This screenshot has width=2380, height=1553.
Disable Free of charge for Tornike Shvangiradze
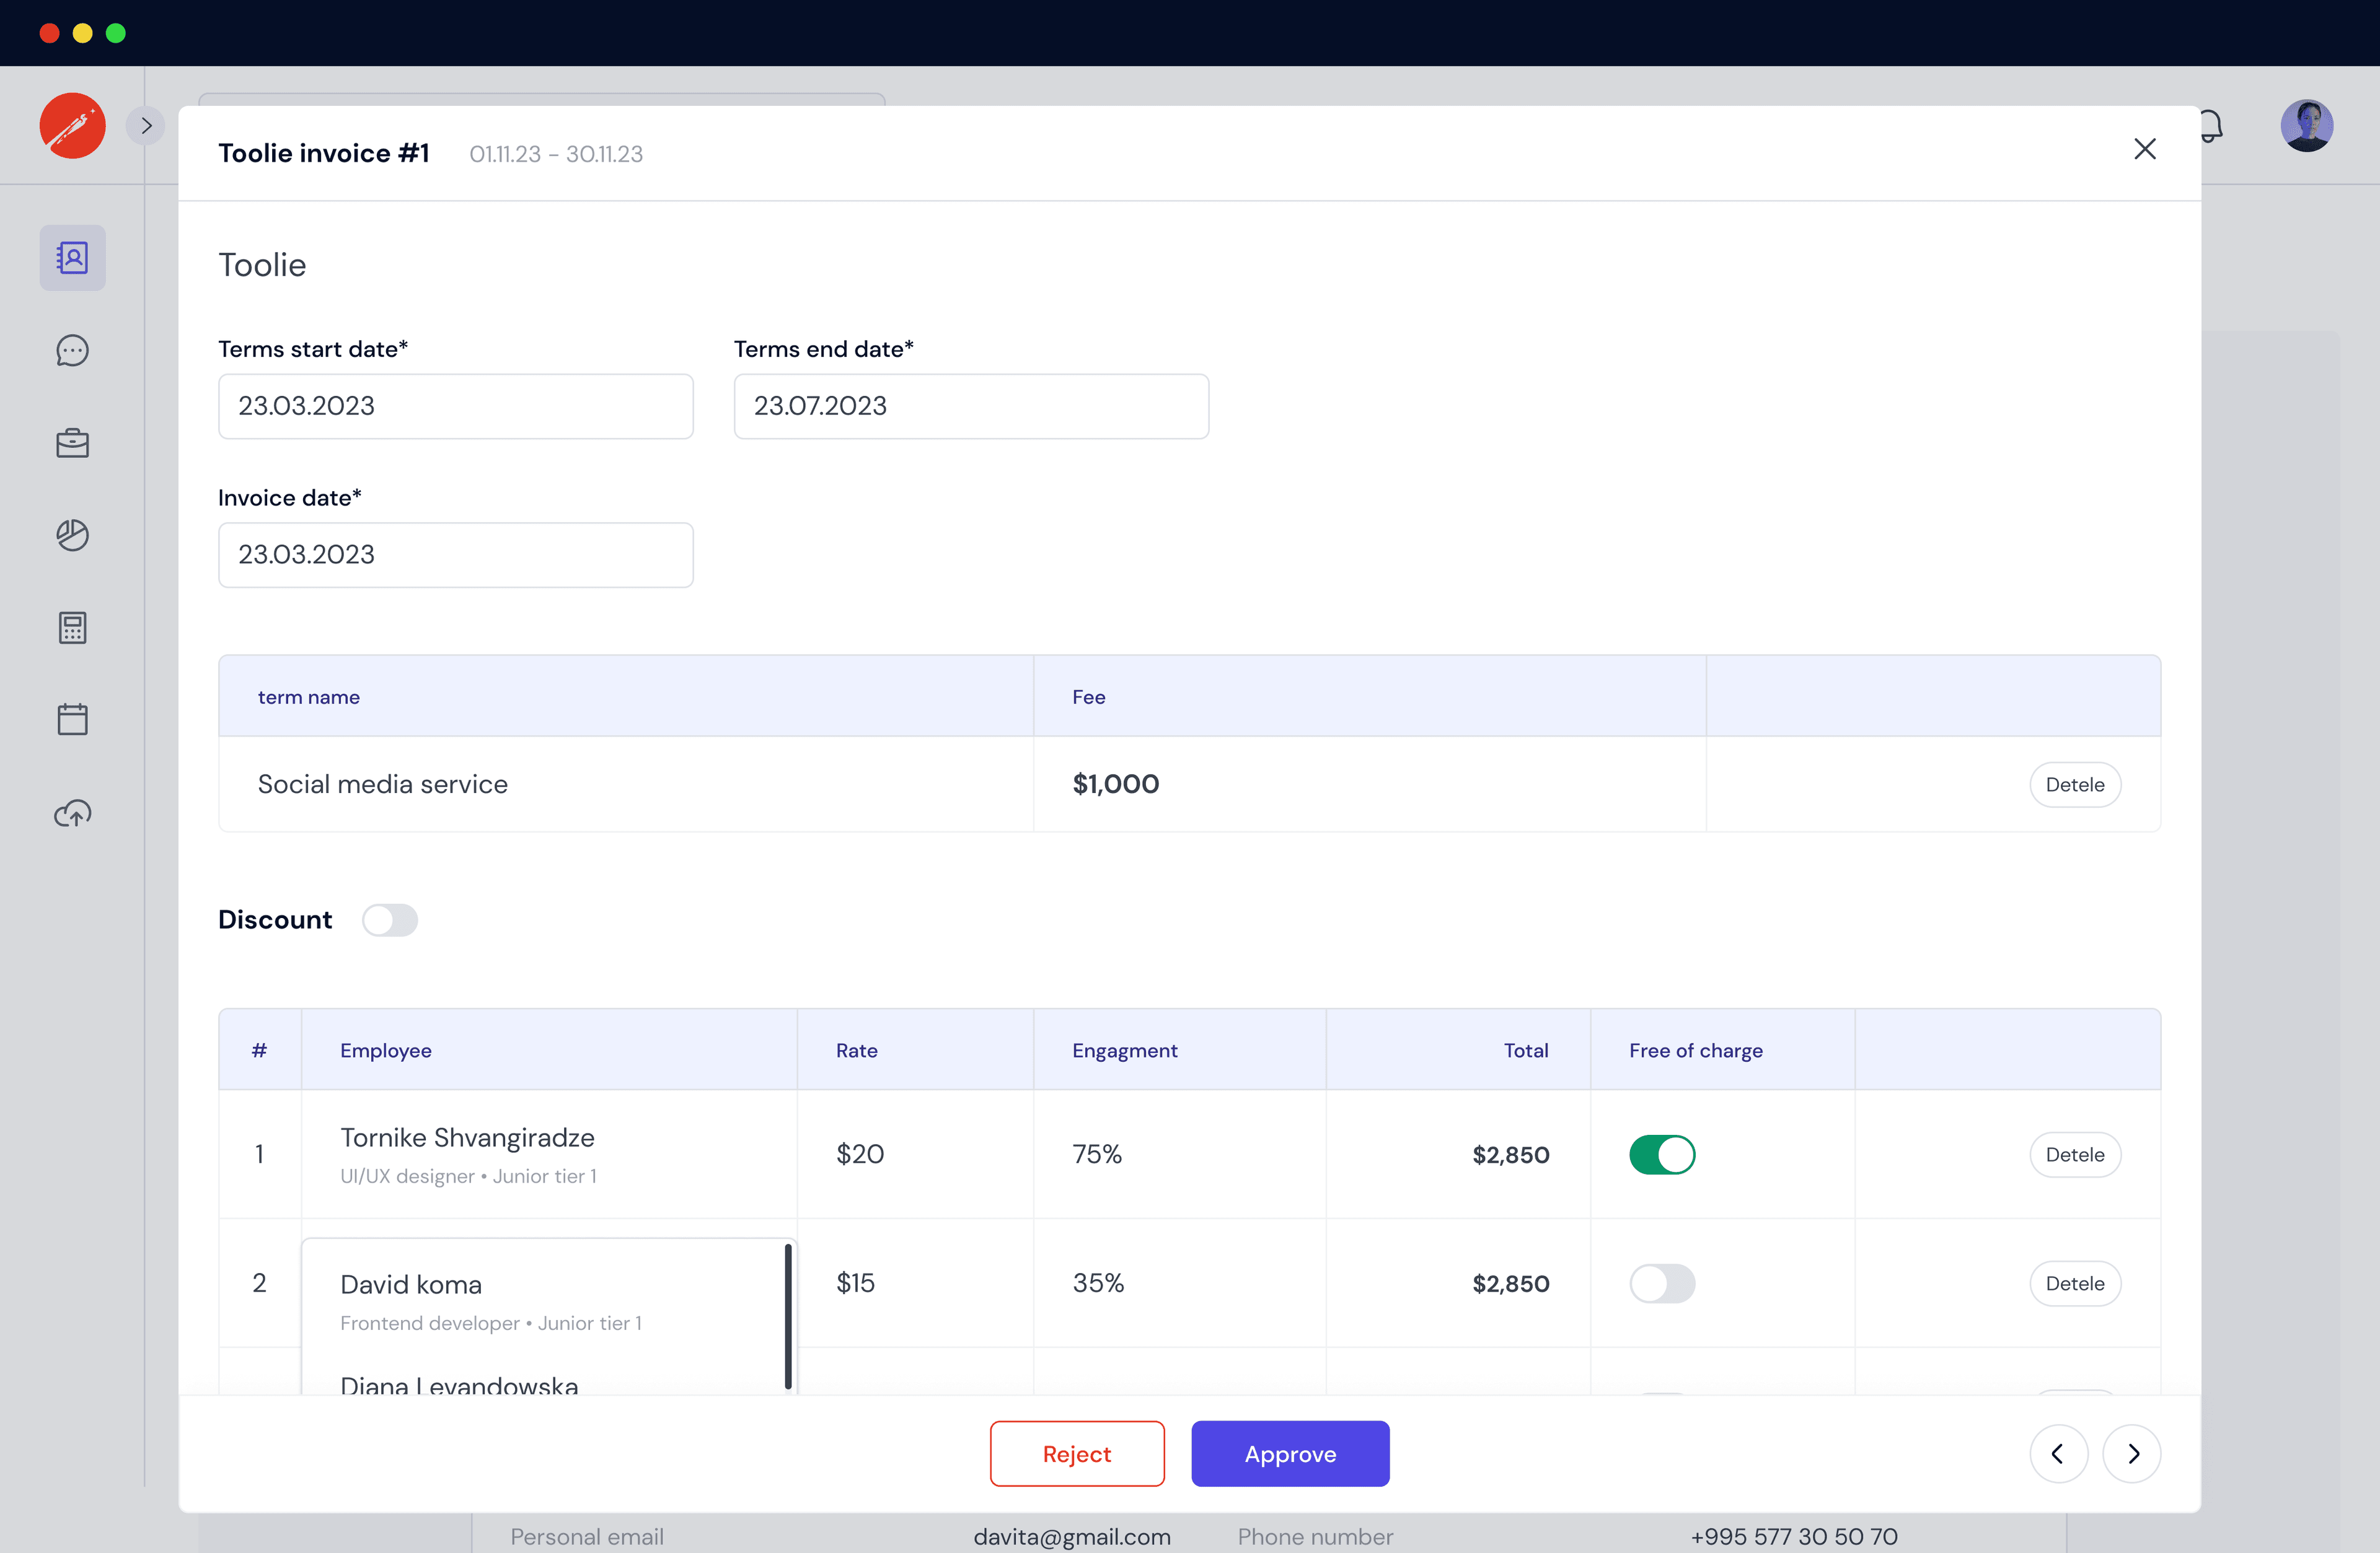click(1662, 1154)
